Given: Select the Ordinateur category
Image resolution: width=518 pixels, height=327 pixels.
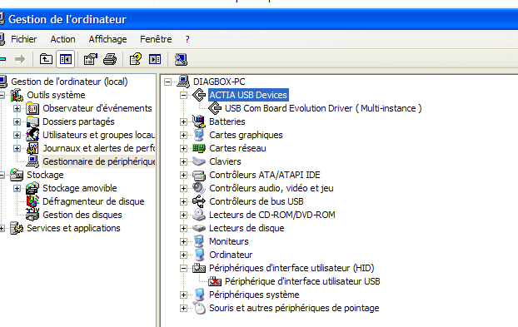Looking at the screenshot, I should [x=231, y=255].
